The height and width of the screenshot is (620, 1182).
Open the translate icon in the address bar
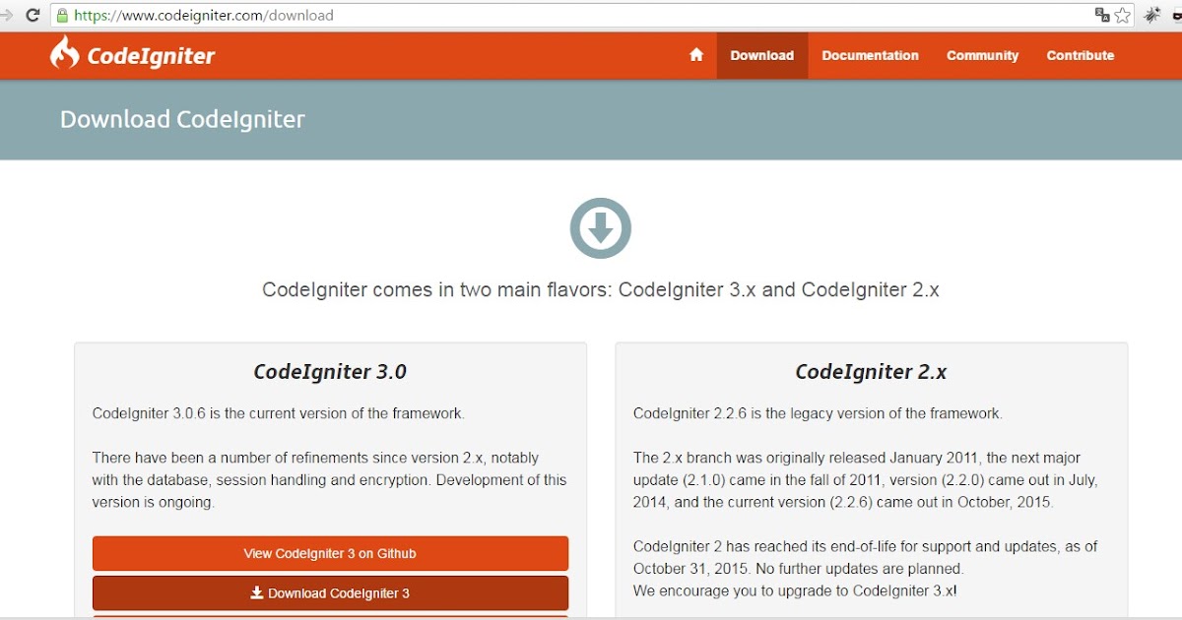[1102, 15]
